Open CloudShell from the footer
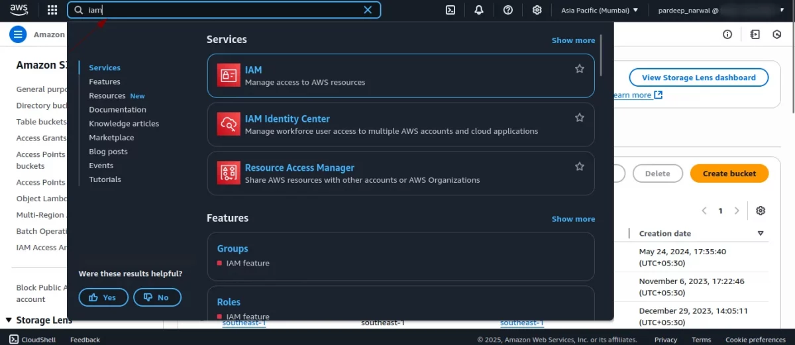 click(32, 339)
